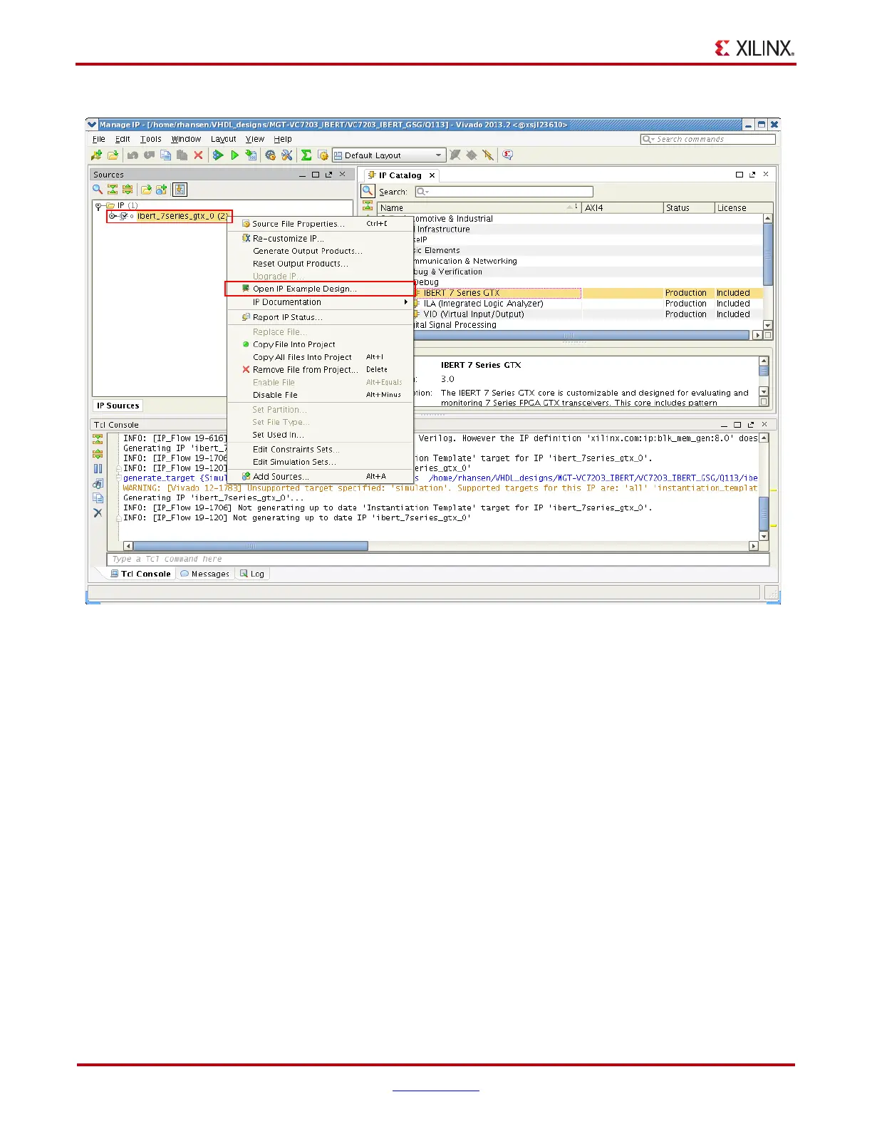Click the magnifier Search icon in Sources panel
This screenshot has width=872, height=1129.
point(98,189)
